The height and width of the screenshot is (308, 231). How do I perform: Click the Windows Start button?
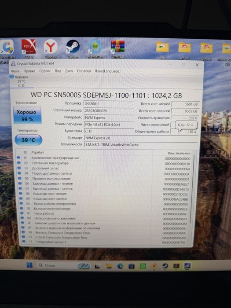(x=29, y=265)
